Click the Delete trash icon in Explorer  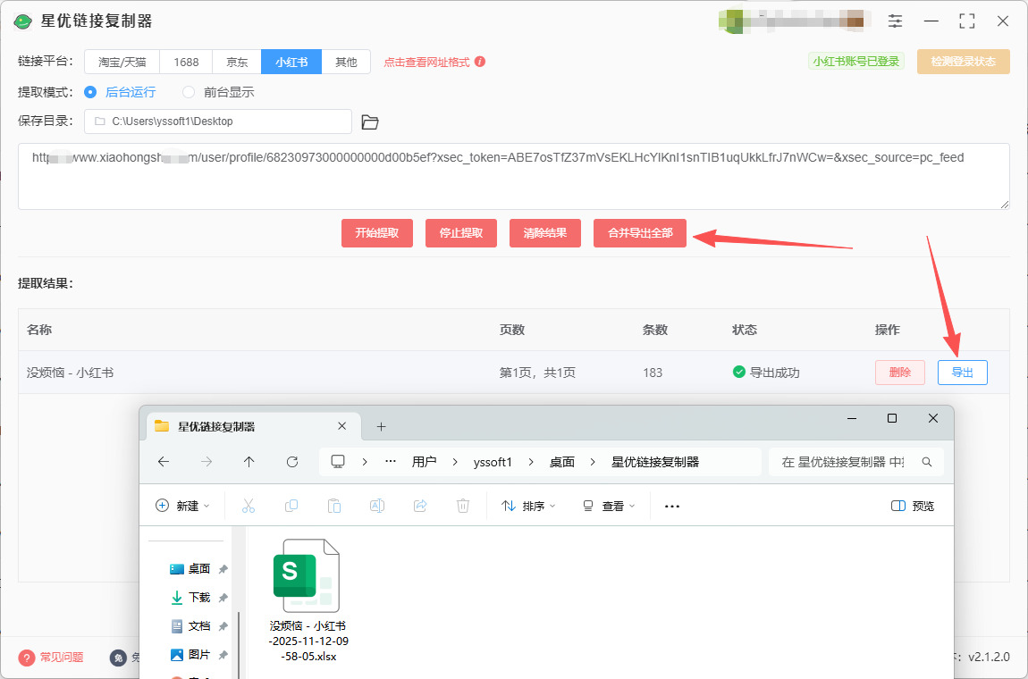point(463,506)
